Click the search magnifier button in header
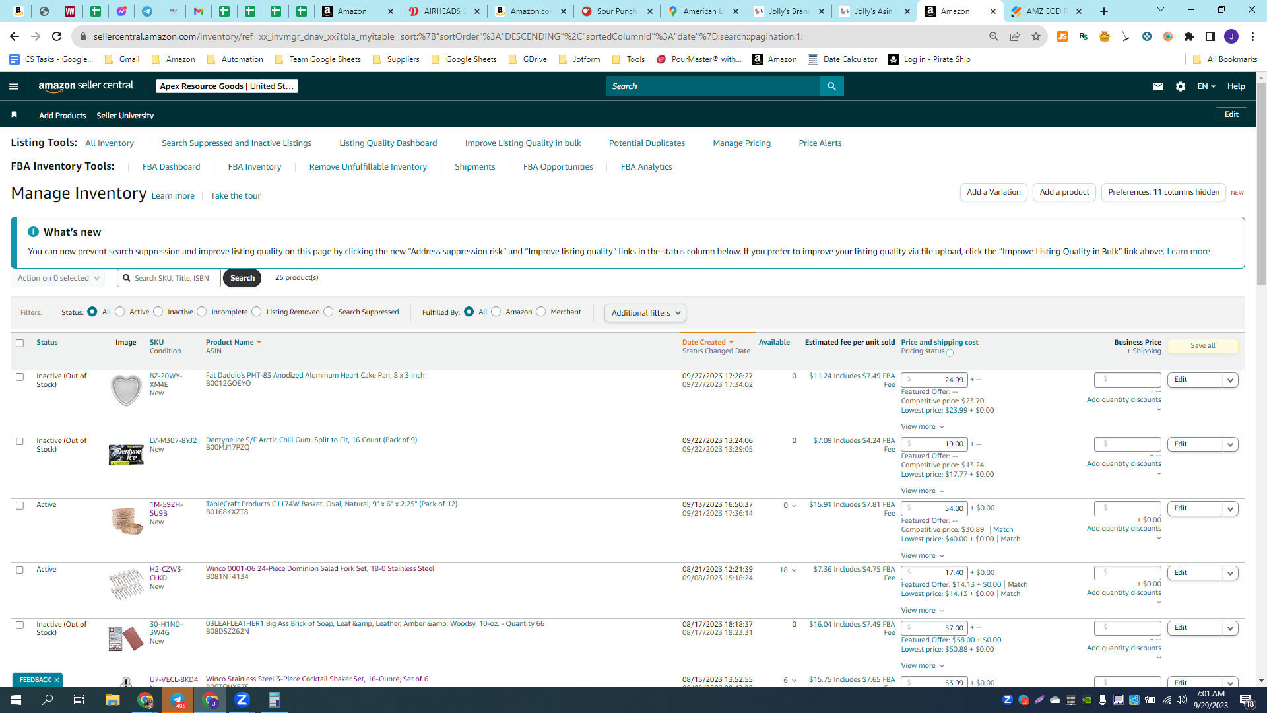 (x=831, y=86)
